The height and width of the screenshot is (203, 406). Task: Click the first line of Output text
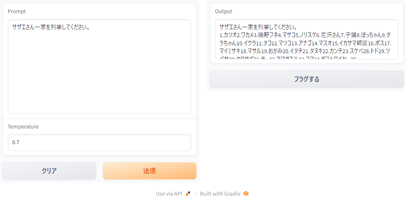tap(258, 28)
